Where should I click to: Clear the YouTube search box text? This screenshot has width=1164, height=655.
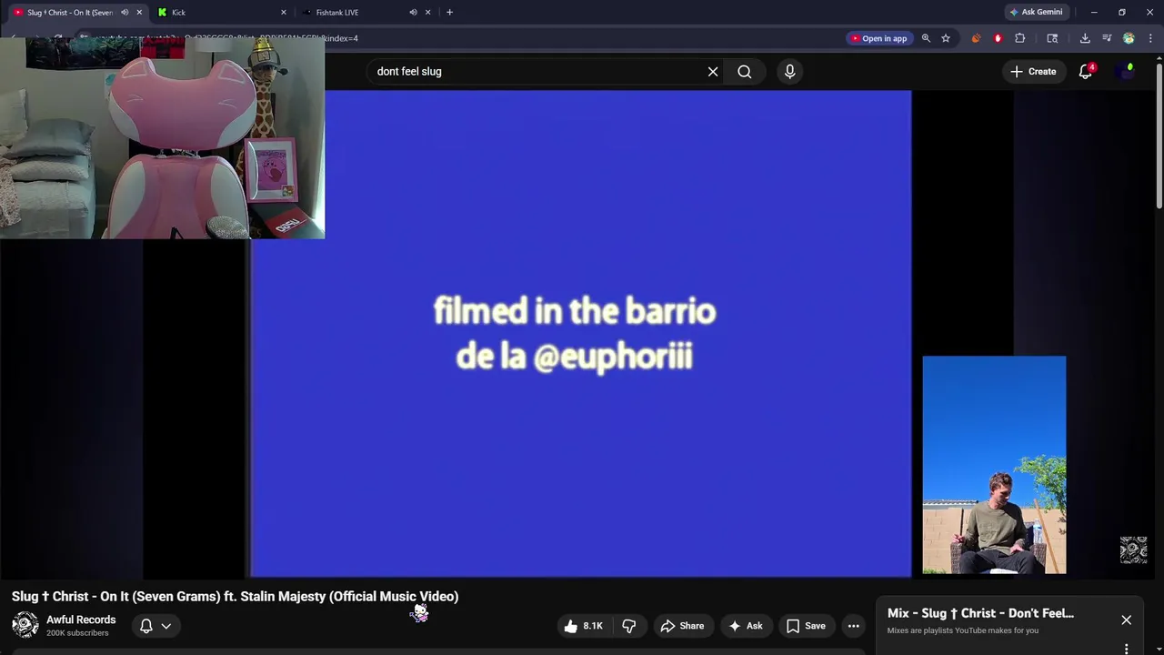coord(713,71)
